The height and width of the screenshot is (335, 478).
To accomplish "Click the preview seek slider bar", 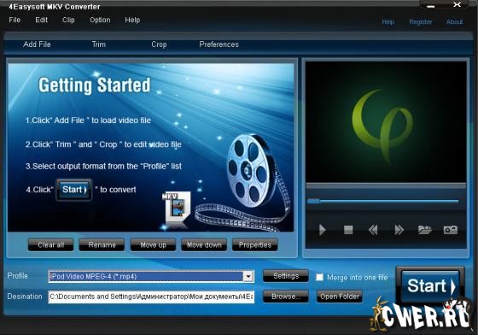I will [x=383, y=201].
